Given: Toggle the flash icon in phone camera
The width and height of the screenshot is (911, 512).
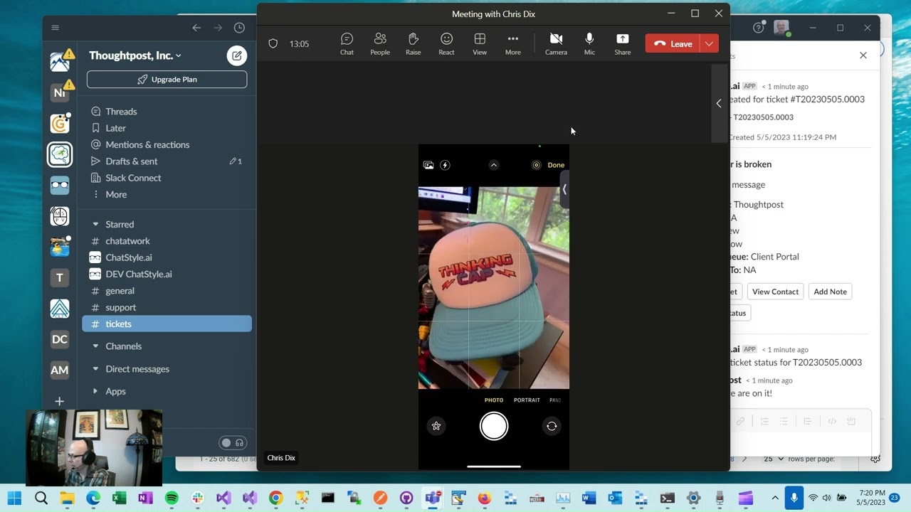Looking at the screenshot, I should (445, 165).
